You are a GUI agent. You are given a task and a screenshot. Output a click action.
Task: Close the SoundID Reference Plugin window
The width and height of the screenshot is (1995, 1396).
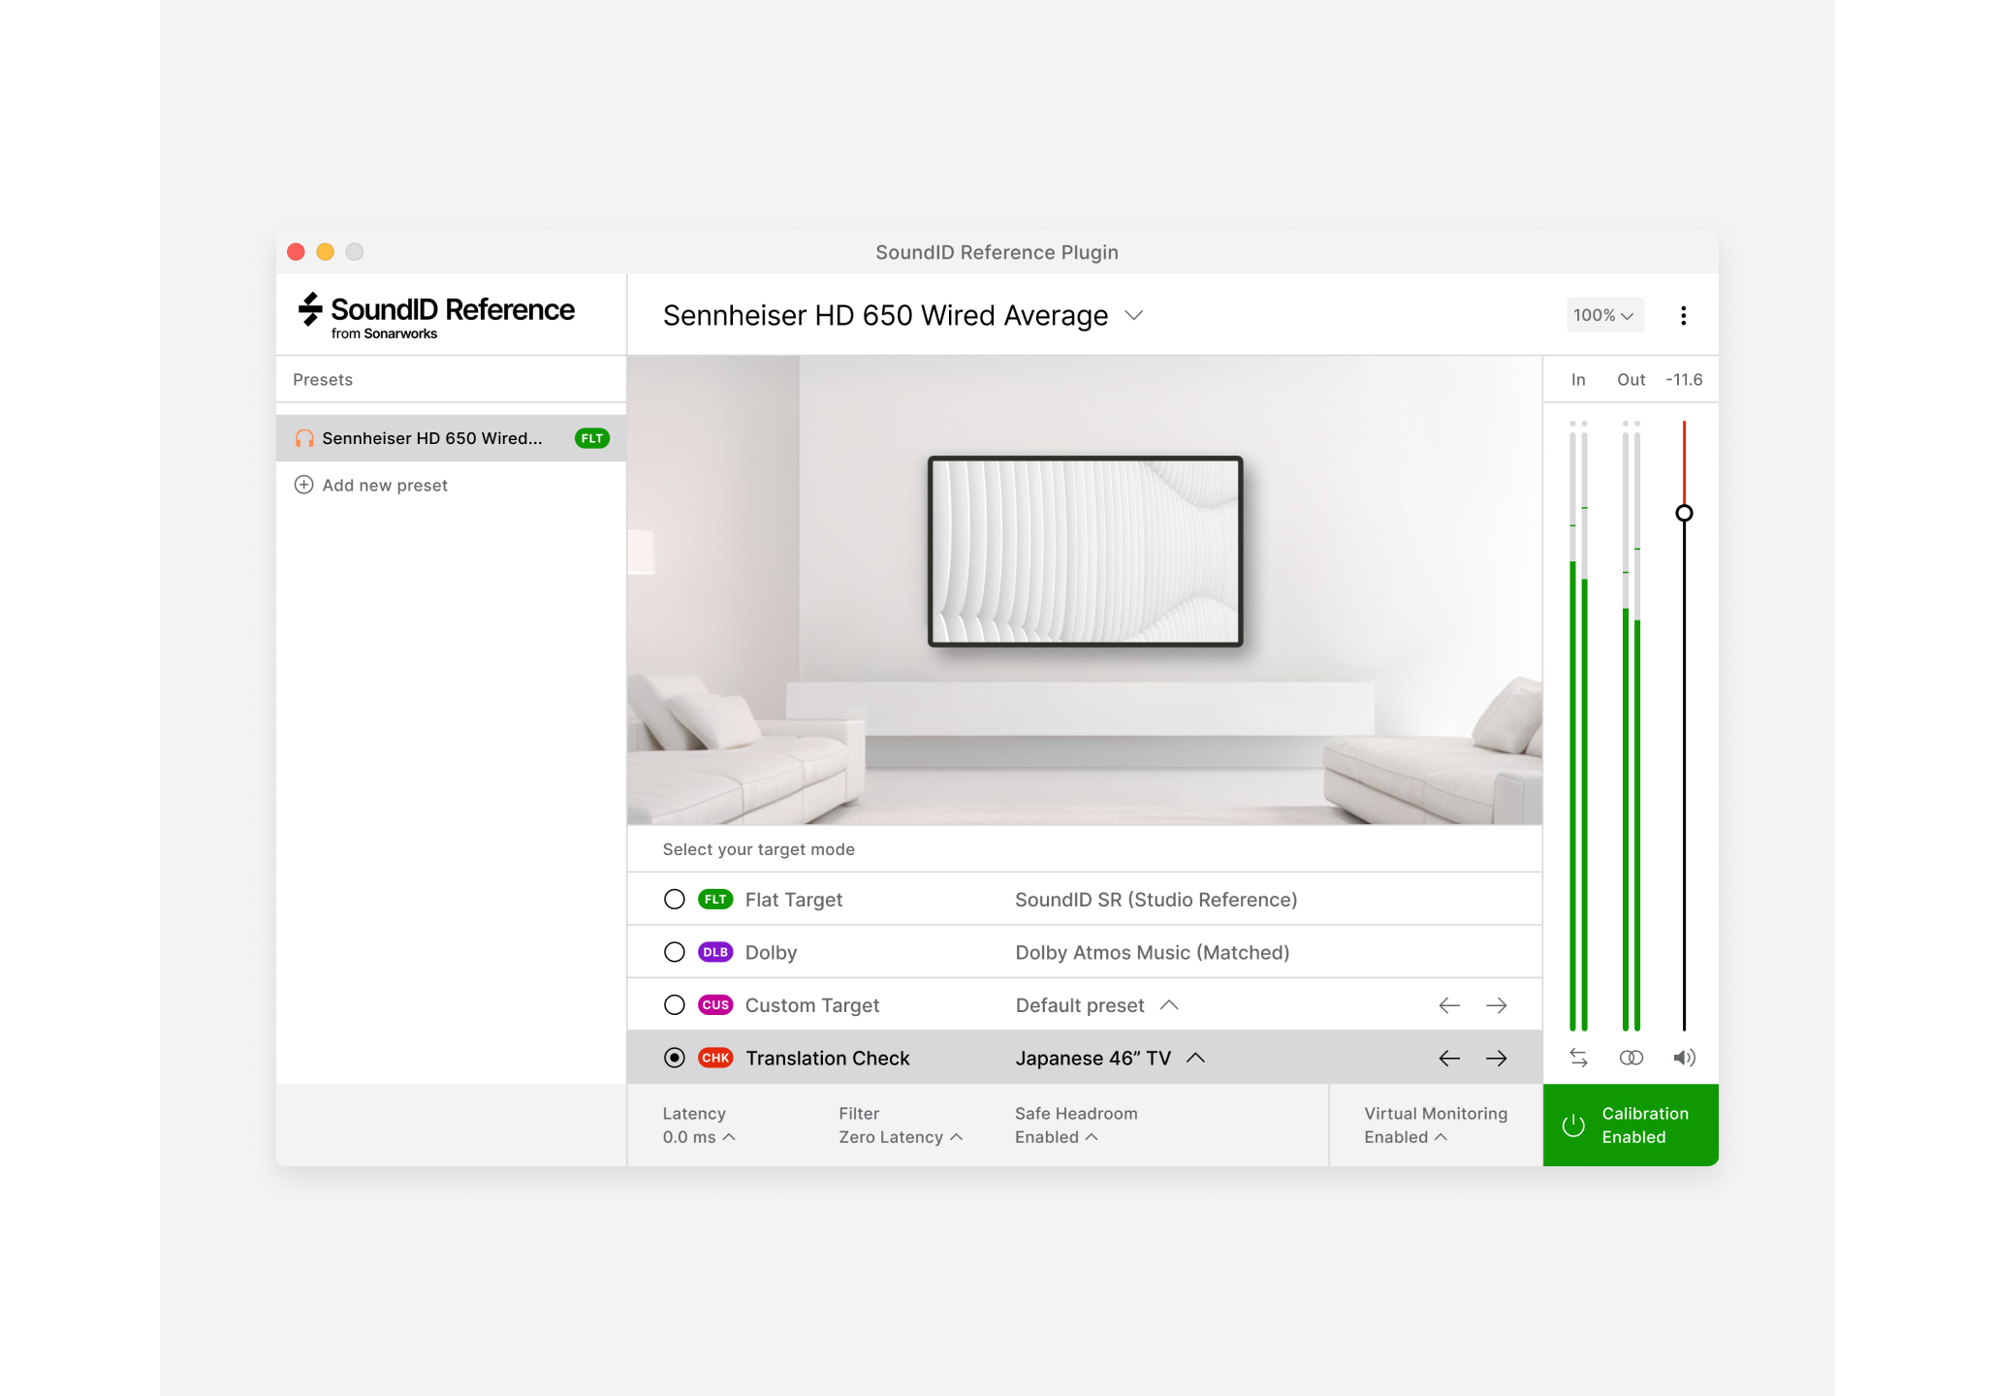pyautogui.click(x=297, y=252)
